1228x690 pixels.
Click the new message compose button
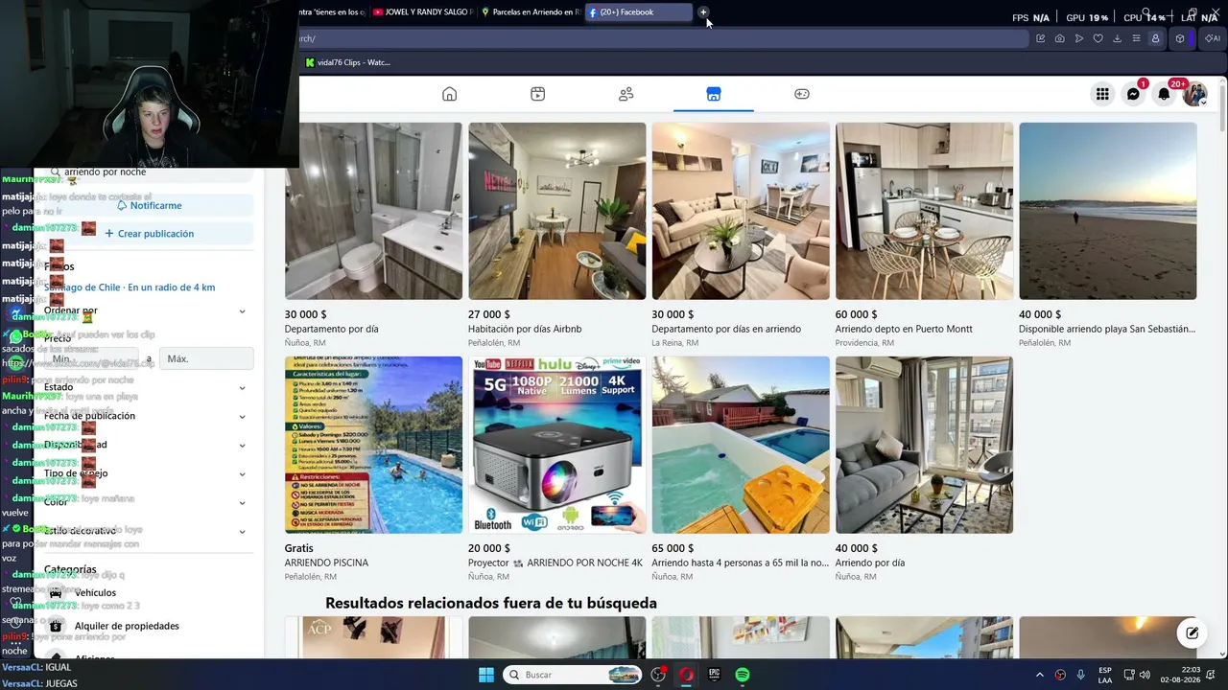pos(1192,632)
